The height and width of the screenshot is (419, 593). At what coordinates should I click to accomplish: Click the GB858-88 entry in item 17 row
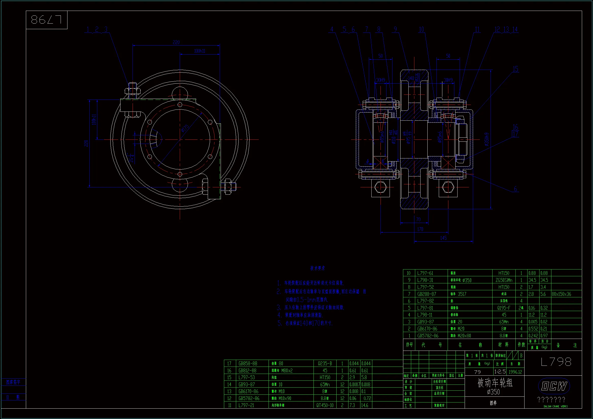coord(248,363)
